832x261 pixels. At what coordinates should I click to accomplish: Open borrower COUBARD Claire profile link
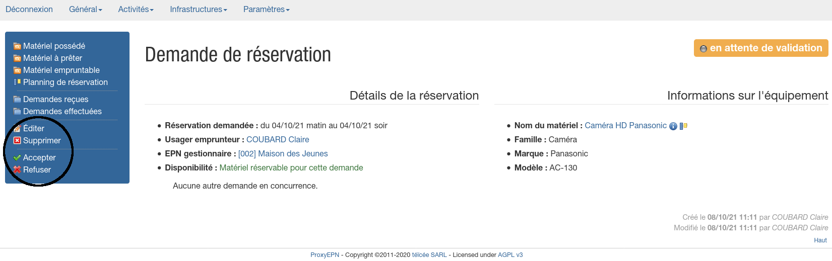click(x=278, y=140)
